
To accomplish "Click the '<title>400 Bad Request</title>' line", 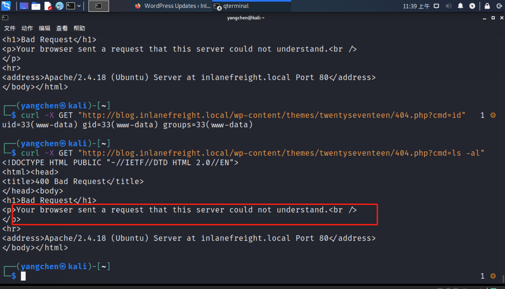I will [73, 181].
